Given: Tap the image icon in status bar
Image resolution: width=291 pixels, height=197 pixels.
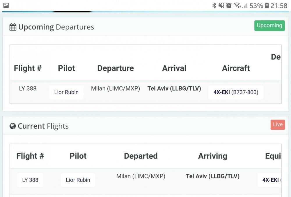Looking at the screenshot, I should click(6, 5).
